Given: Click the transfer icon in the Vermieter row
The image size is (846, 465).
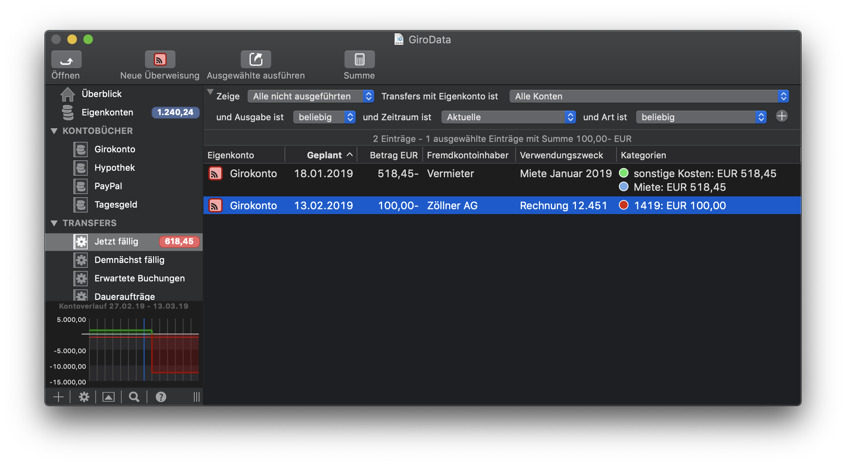Looking at the screenshot, I should 215,174.
